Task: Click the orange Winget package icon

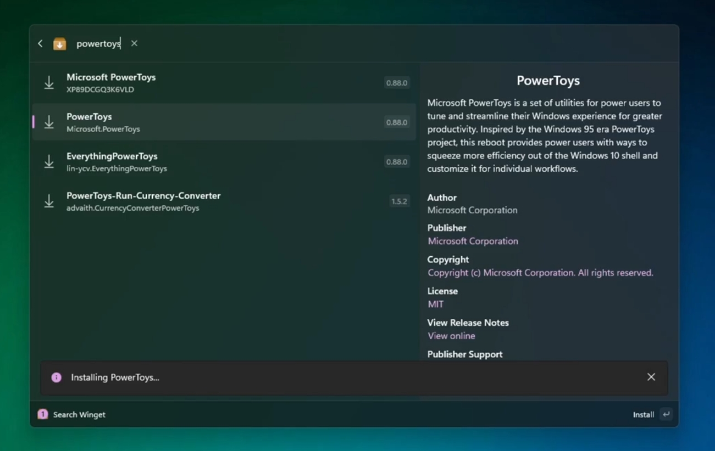Action: pos(59,43)
